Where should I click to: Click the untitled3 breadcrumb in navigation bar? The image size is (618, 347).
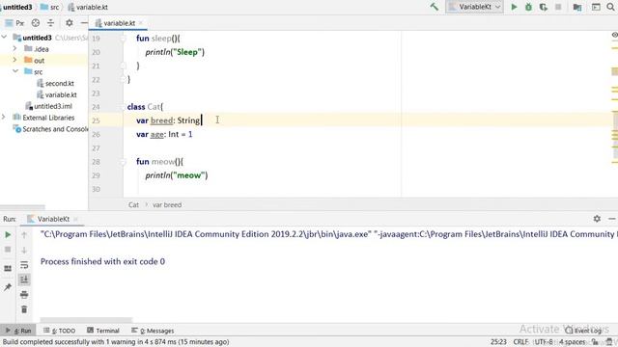[x=17, y=7]
